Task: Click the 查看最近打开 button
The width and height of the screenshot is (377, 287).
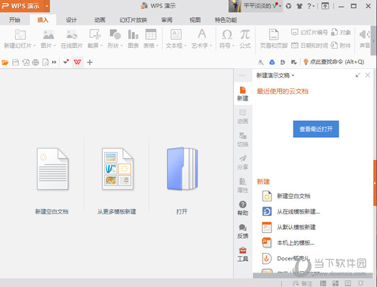Action: pyautogui.click(x=315, y=129)
